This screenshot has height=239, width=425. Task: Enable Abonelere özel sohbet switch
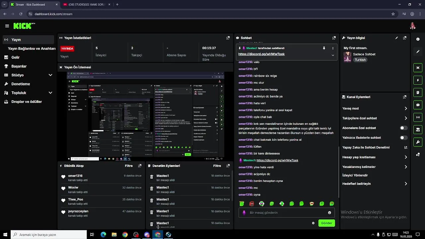(404, 128)
